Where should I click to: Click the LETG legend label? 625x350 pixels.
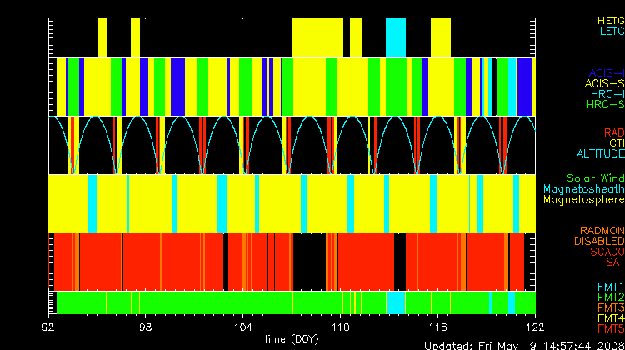[x=611, y=31]
